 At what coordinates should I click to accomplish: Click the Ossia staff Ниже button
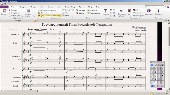tap(66, 16)
